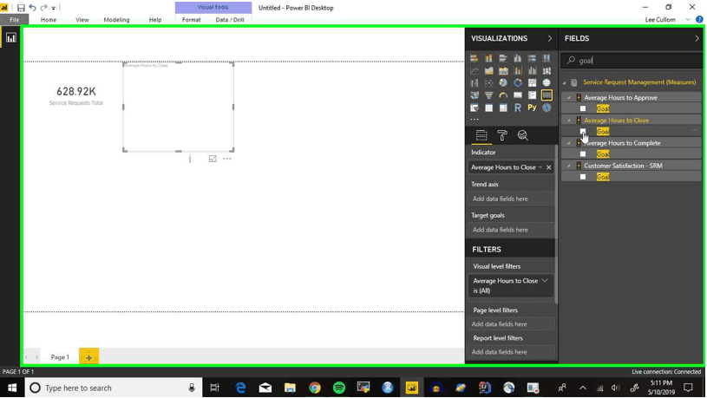Check Goal under Average Hours to Complete
This screenshot has width=707, height=398.
click(583, 154)
